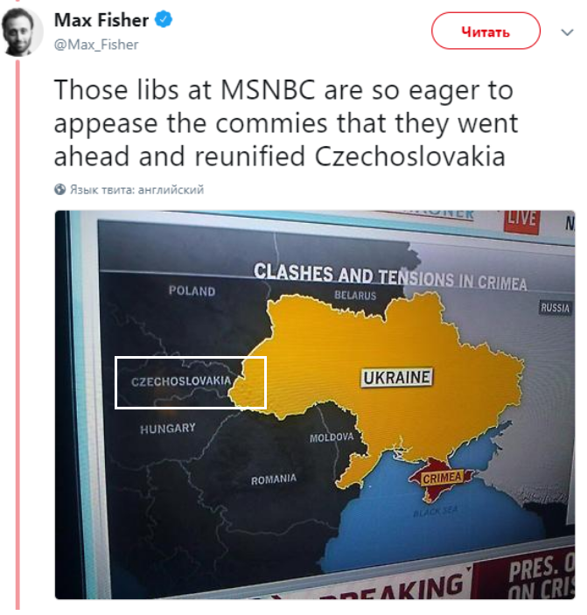Click the globe icon beside tweet language
Screen dimensions: 587x615
[x=59, y=189]
